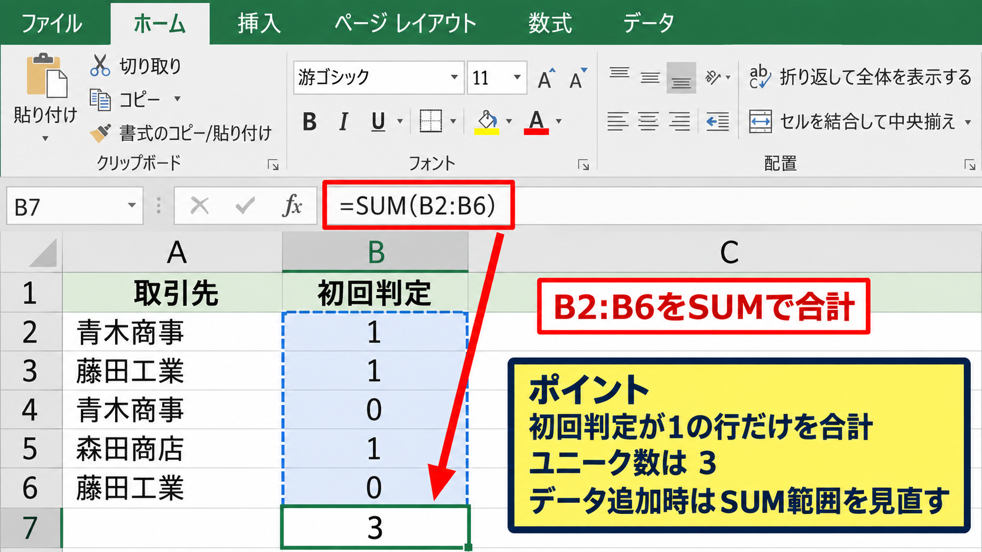This screenshot has height=552, width=982.
Task: Switch to the データ tab
Action: tap(648, 23)
